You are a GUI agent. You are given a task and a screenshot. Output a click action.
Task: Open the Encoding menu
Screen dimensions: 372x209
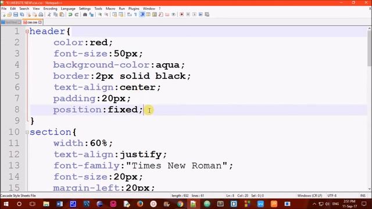click(51, 9)
